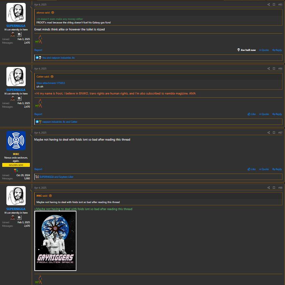The height and width of the screenshot is (285, 285).
Task: Click the reaction icon beside post #87 likers
Action: 37,177
